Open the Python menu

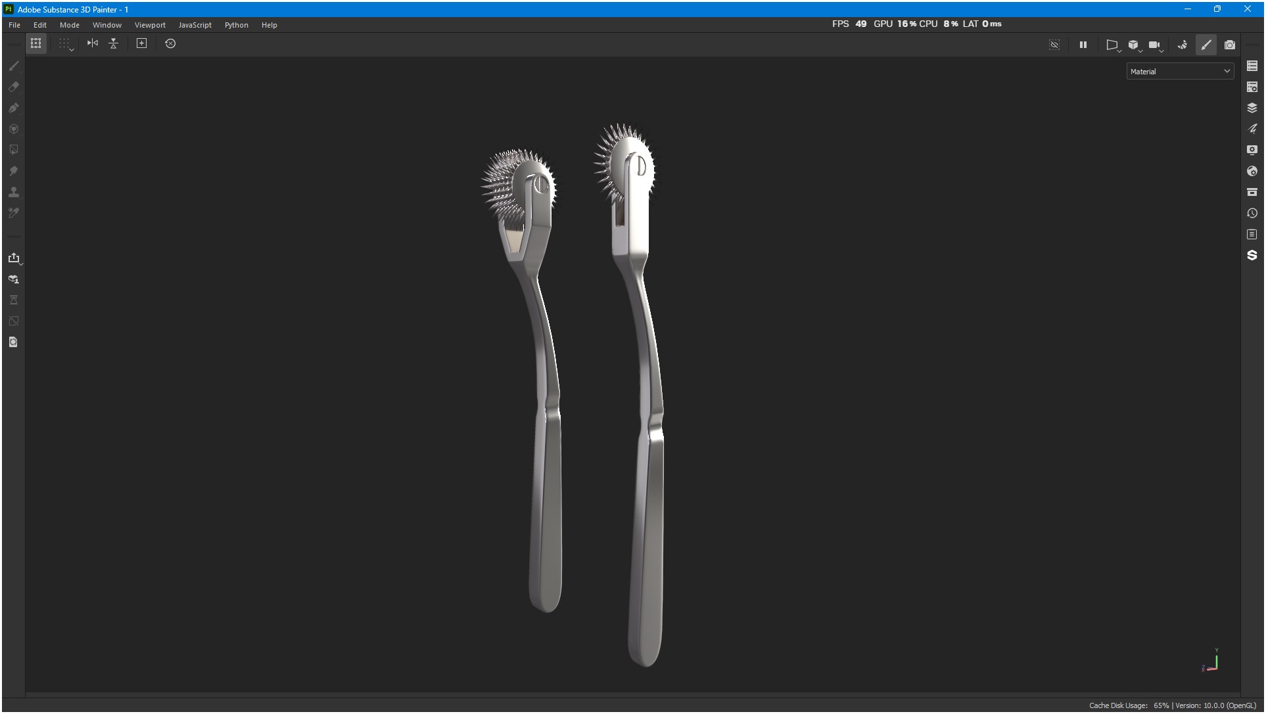click(x=237, y=25)
